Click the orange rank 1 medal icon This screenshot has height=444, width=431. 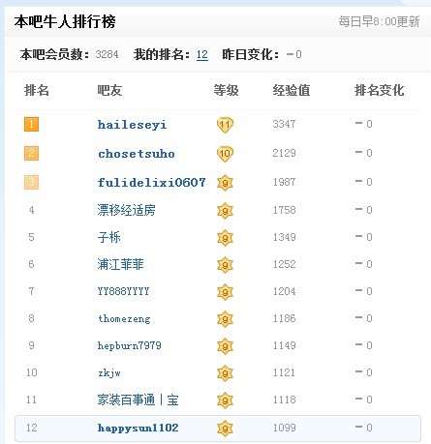coord(31,124)
